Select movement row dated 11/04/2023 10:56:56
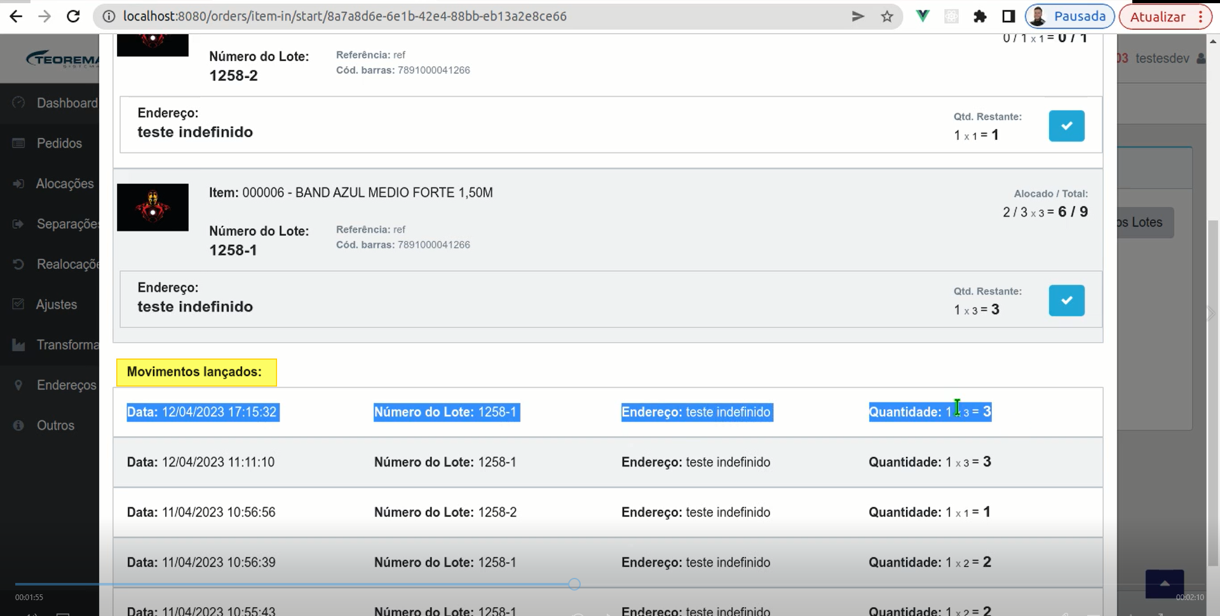 (x=608, y=512)
